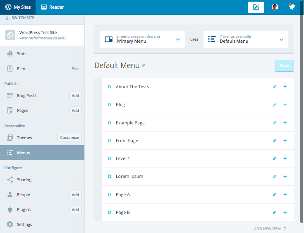
Task: Expand the Primary Menu area dropdown
Action: coord(142,39)
